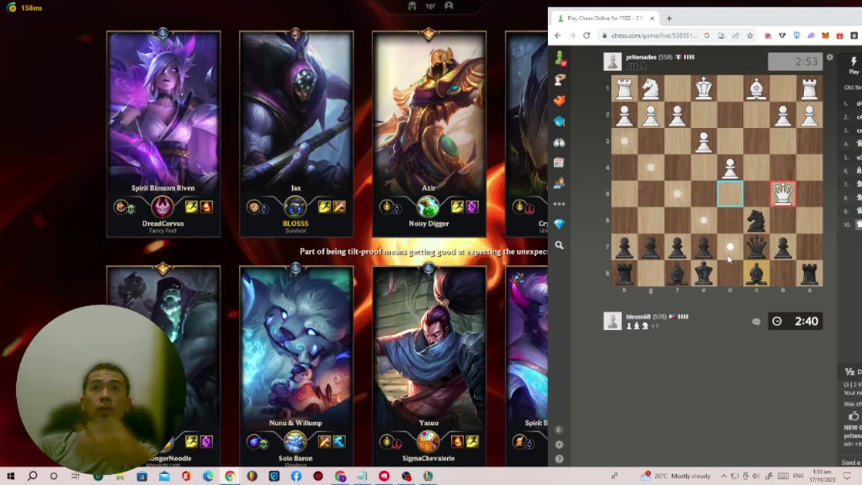Click the Google icon in the address bar
The width and height of the screenshot is (862, 485).
(x=706, y=36)
